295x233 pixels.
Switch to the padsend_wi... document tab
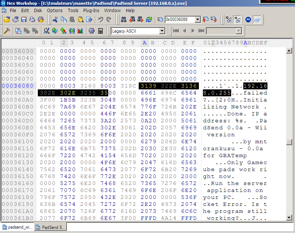click(x=18, y=227)
